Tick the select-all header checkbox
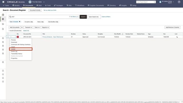Screen dimensions: 183x103 (8, 34)
